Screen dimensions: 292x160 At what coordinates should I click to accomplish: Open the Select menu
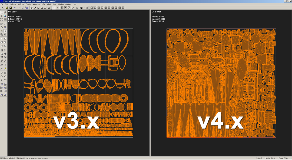point(49,4)
